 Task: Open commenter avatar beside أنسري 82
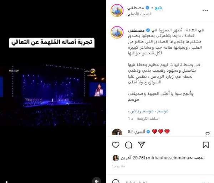pyautogui.click(x=117, y=132)
